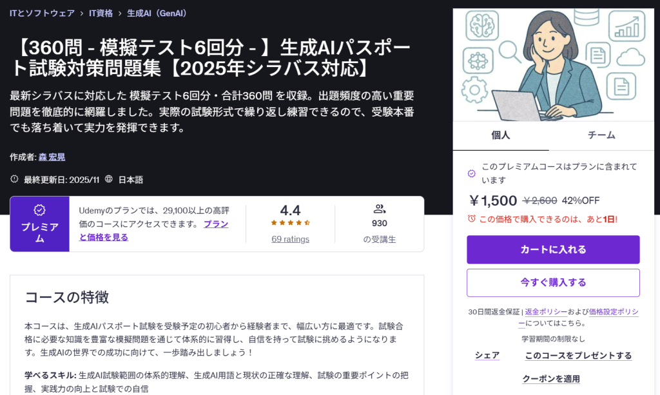Click the premium badge icon in sidebar
Viewport: 660px width, 395px height.
click(472, 173)
